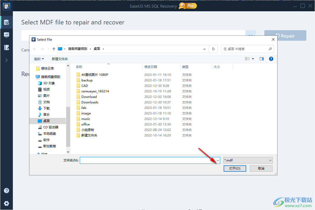Select the 小组录制 folder
The width and height of the screenshot is (315, 210).
click(x=85, y=130)
